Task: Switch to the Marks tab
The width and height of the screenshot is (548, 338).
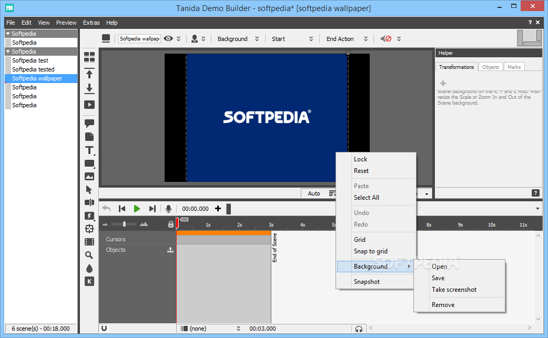Action: pyautogui.click(x=514, y=67)
